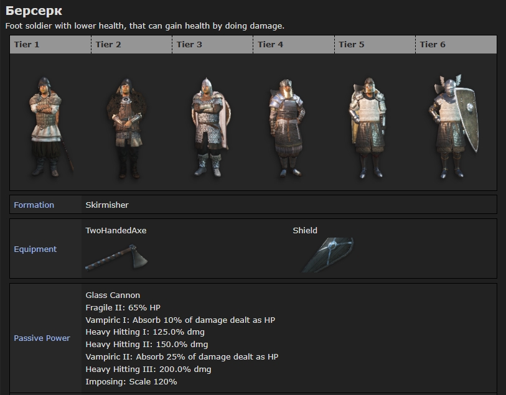506x395 pixels.
Task: Open the Equipment label link
Action: click(x=35, y=249)
